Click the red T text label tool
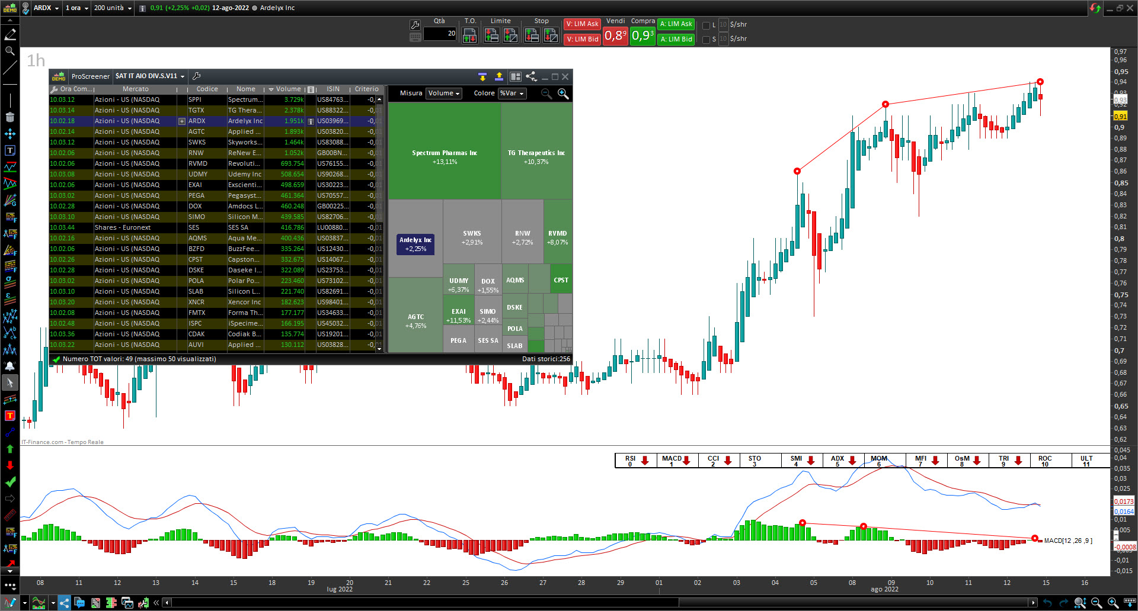Screen dimensions: 1138x611 click(10, 416)
